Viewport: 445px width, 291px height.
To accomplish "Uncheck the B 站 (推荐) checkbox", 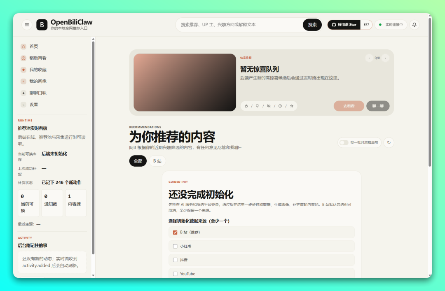I will pos(175,232).
